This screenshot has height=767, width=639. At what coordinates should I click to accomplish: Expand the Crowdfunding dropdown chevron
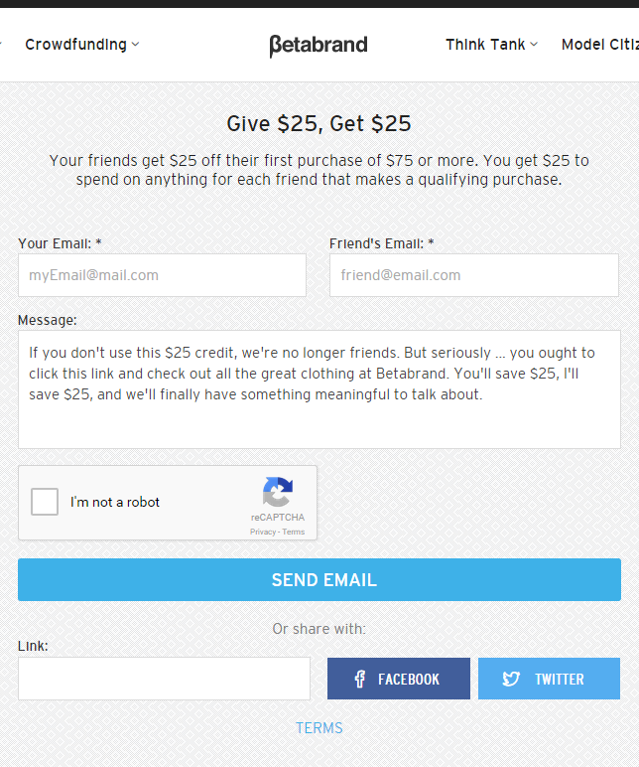click(136, 45)
